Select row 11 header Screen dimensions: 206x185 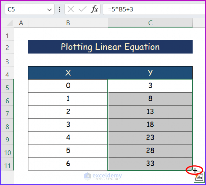click(7, 164)
